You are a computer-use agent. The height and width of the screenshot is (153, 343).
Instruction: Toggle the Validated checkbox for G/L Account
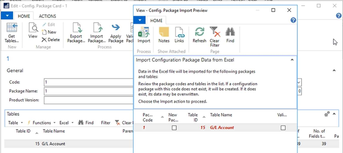pyautogui.click(x=283, y=128)
